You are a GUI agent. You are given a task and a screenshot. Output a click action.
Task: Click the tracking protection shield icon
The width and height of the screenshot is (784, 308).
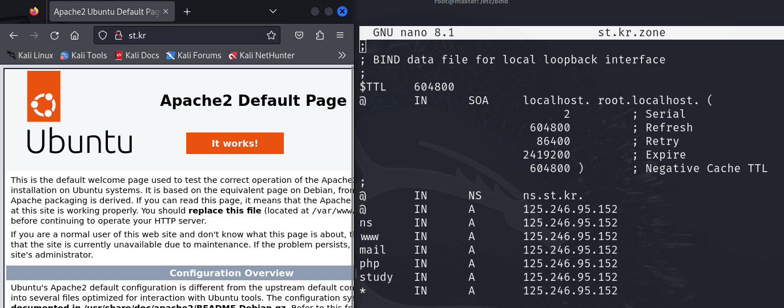tap(103, 35)
